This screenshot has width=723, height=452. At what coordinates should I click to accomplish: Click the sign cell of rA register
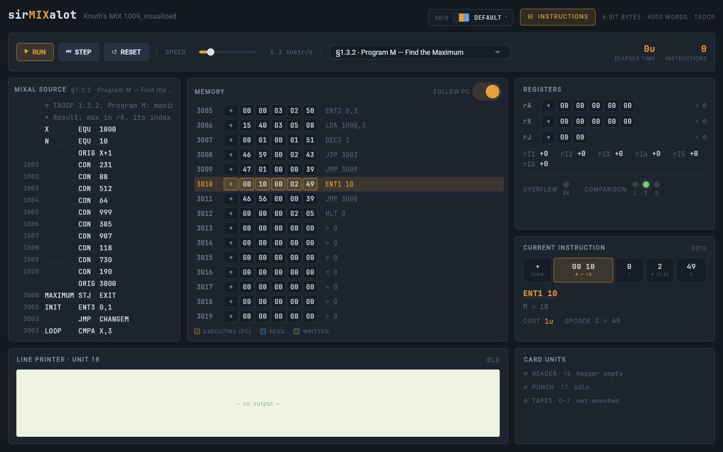coord(548,106)
